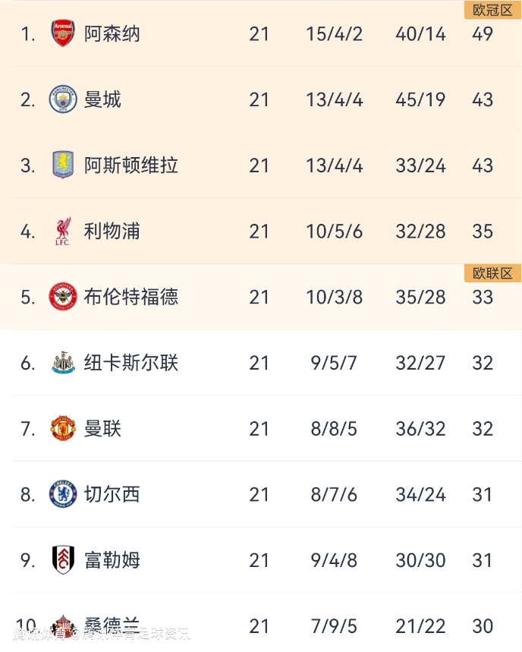Open the Brentford bee badge icon
Screen dimensions: 522x652
point(63,297)
